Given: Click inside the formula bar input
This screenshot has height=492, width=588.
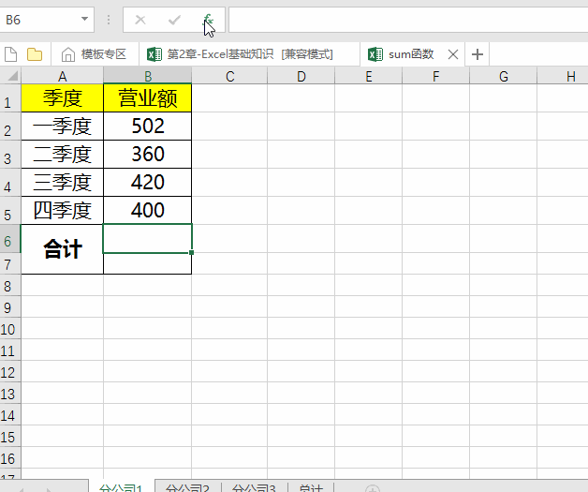Looking at the screenshot, I should click(408, 20).
